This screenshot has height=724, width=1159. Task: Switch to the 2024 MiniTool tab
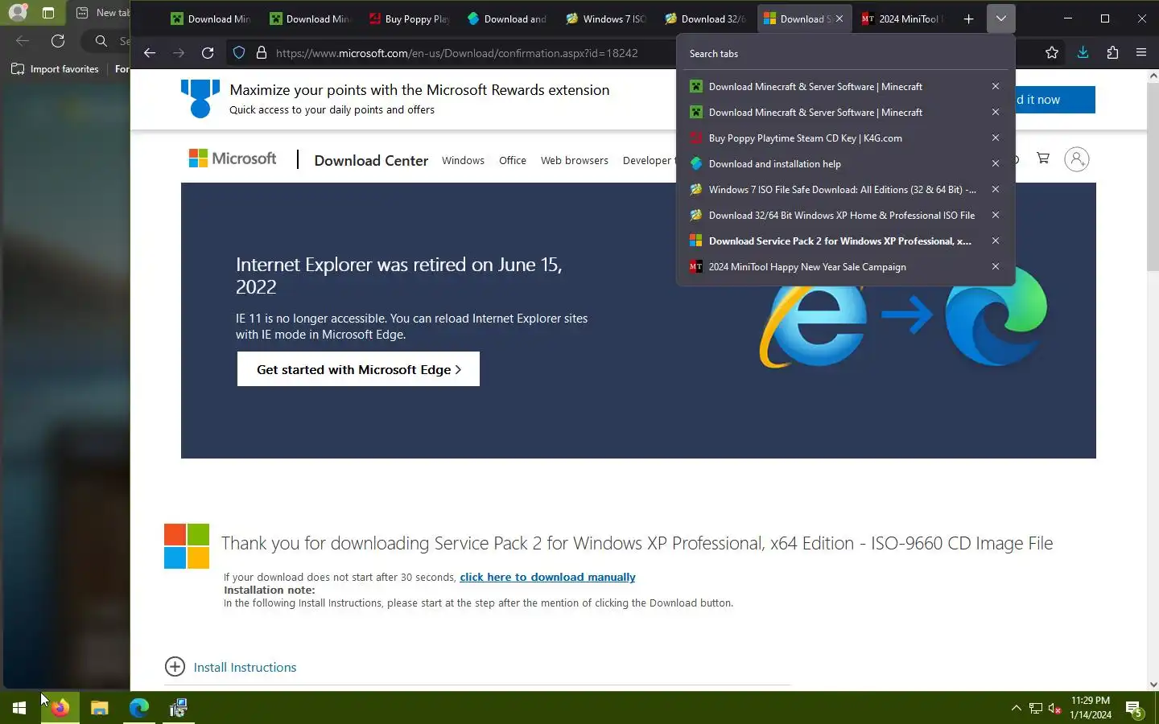(x=902, y=19)
